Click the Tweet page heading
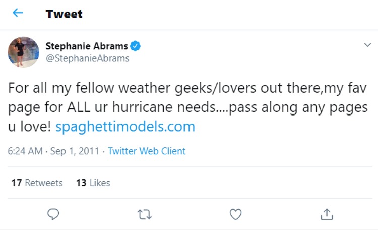The width and height of the screenshot is (378, 230). tap(64, 14)
